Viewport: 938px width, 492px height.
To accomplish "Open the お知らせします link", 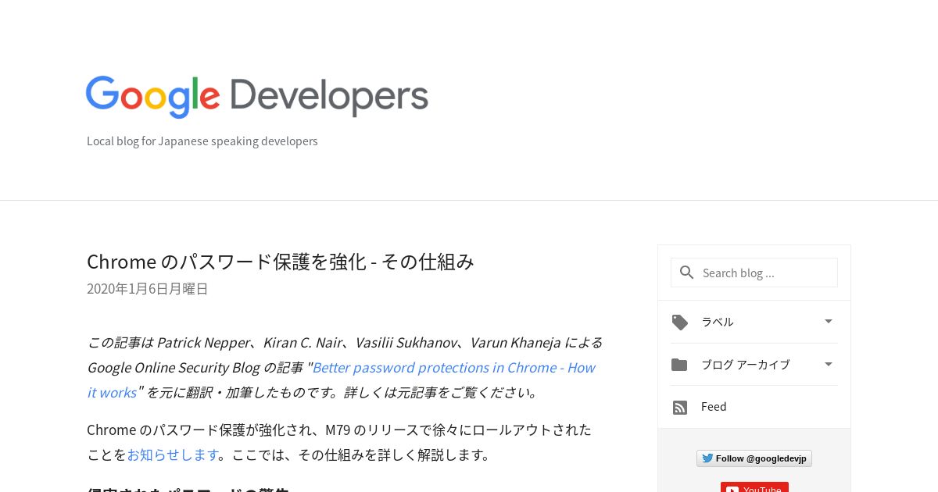I will pos(173,455).
